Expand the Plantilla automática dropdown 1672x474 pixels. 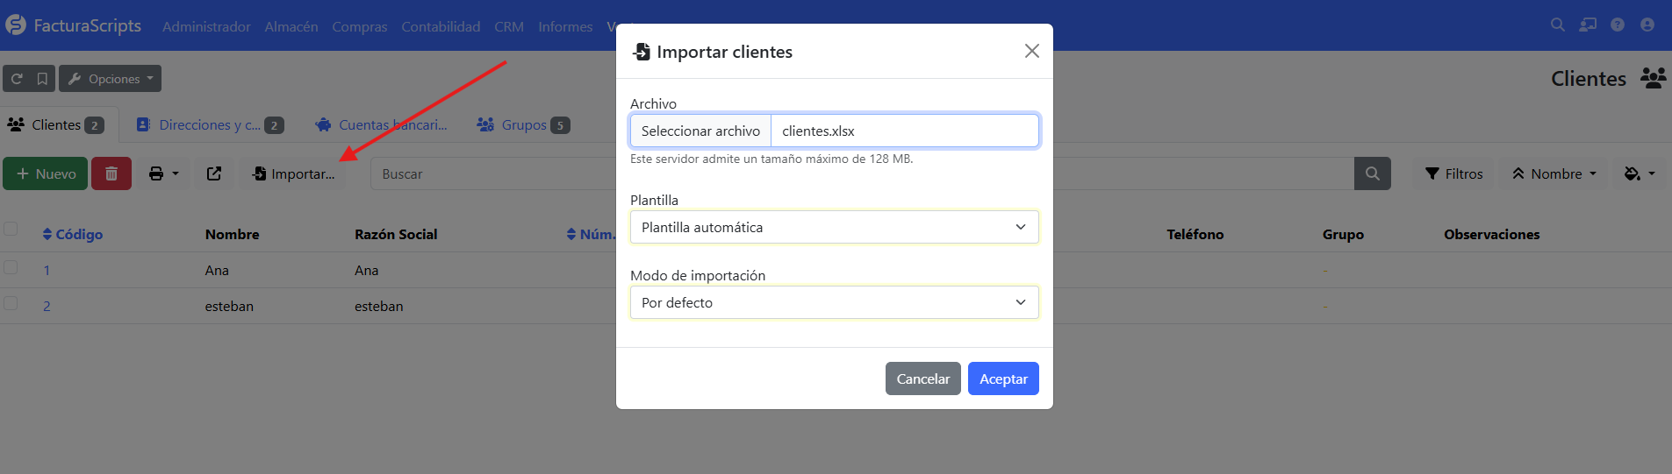click(x=835, y=227)
